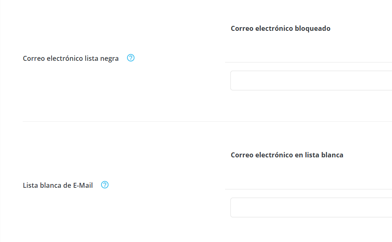Focus the Correo electrónico en lista blanca field
Image resolution: width=392 pixels, height=242 pixels.
click(x=311, y=207)
